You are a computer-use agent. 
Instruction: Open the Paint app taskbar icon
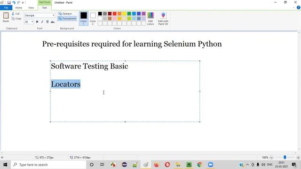coord(146,165)
